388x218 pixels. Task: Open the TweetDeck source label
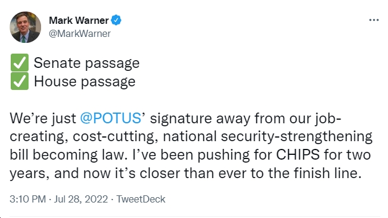point(141,199)
